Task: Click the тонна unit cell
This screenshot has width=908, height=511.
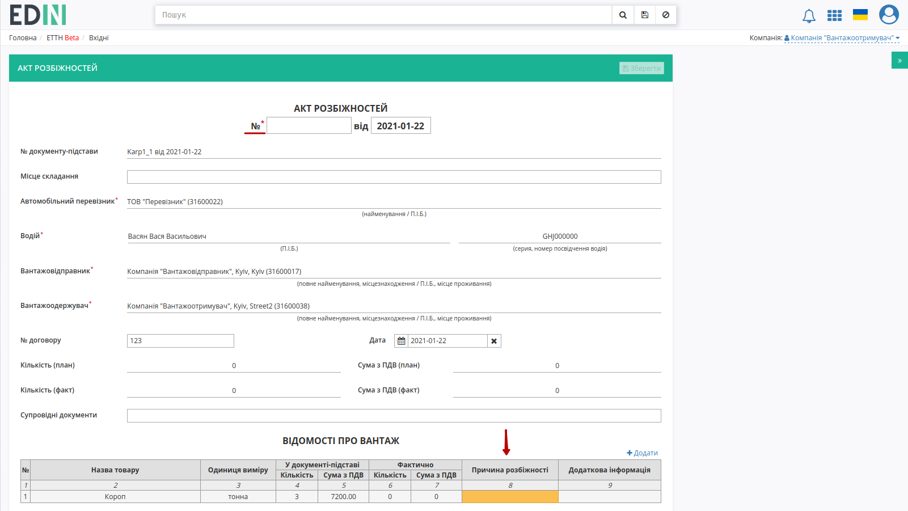Action: (238, 497)
